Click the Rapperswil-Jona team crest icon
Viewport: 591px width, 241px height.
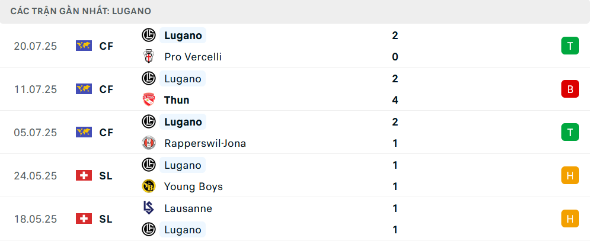coord(149,143)
